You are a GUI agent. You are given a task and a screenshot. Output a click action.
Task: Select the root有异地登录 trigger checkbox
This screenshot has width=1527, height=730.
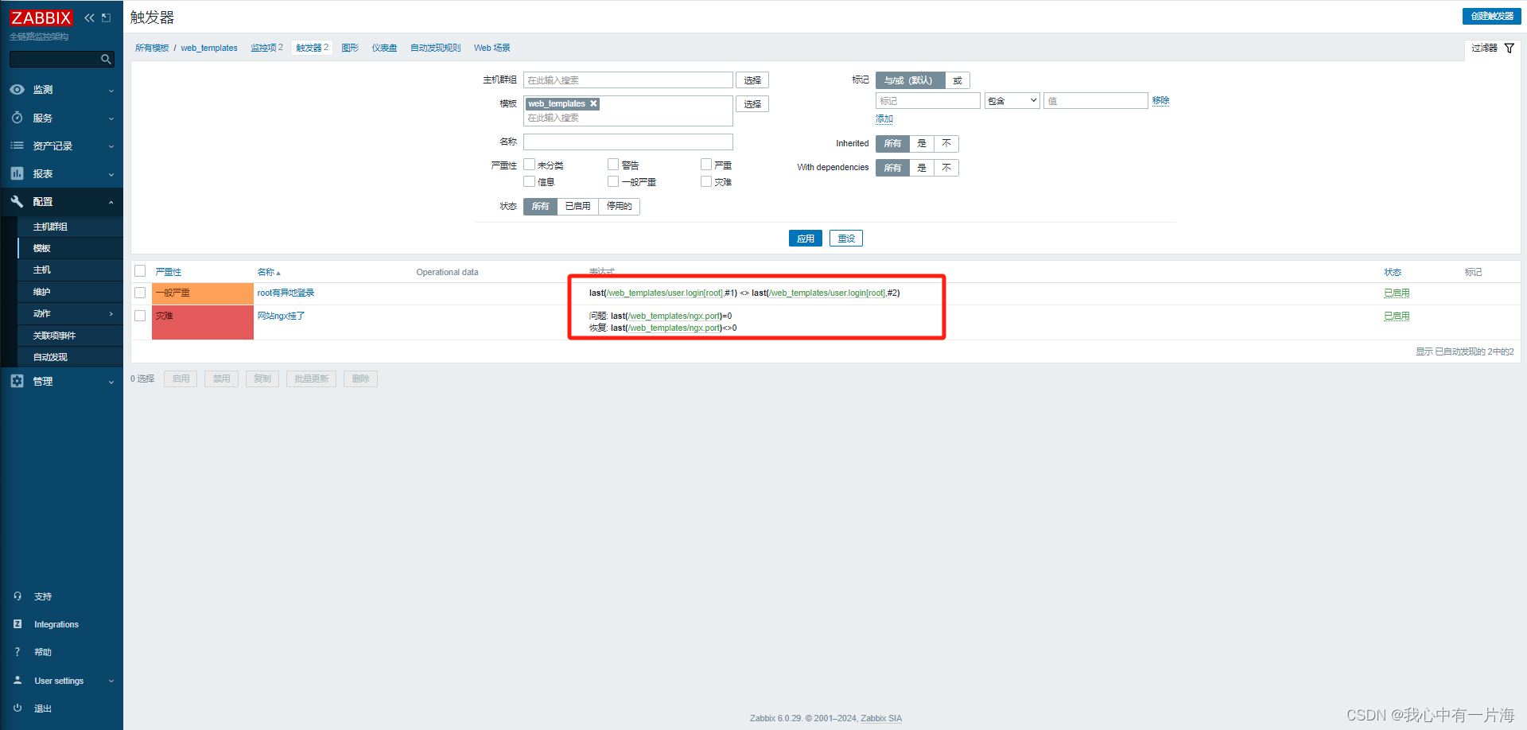pos(140,293)
